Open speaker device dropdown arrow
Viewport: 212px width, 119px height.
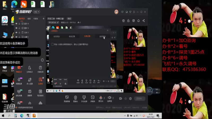(113, 98)
